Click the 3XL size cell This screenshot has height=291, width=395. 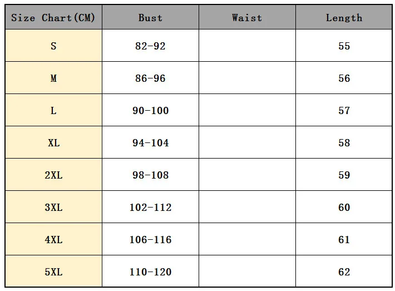click(x=53, y=208)
